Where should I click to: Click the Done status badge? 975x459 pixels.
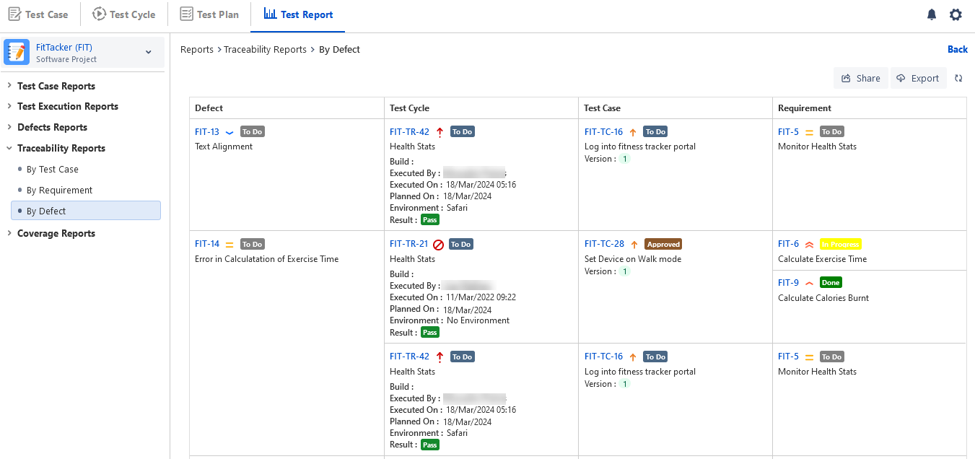[x=831, y=283]
